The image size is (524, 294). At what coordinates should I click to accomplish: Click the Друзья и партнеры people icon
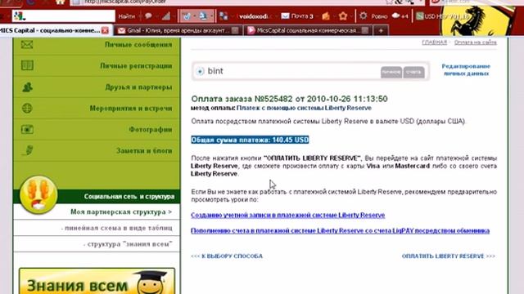click(27, 87)
